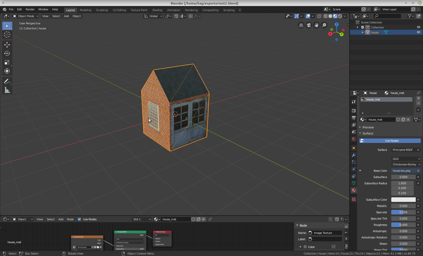Uncheck the Collection exclude checkbox
This screenshot has height=256, width=423.
pyautogui.click(x=363, y=27)
